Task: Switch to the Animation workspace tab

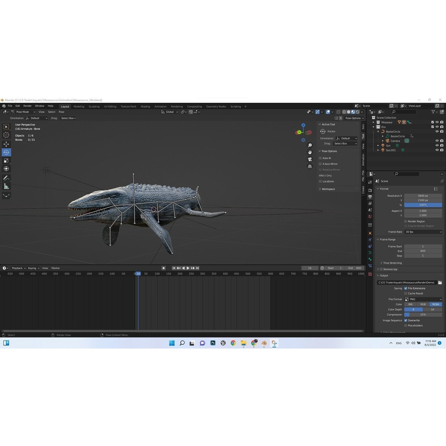Action: coord(160,107)
